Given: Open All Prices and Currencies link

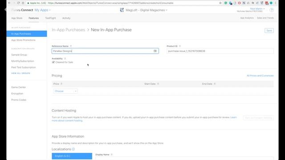Looking at the screenshot, I should 260,76.
